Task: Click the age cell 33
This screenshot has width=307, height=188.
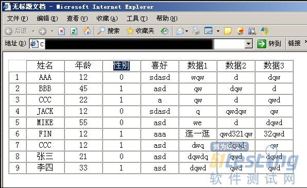Action: click(x=83, y=168)
